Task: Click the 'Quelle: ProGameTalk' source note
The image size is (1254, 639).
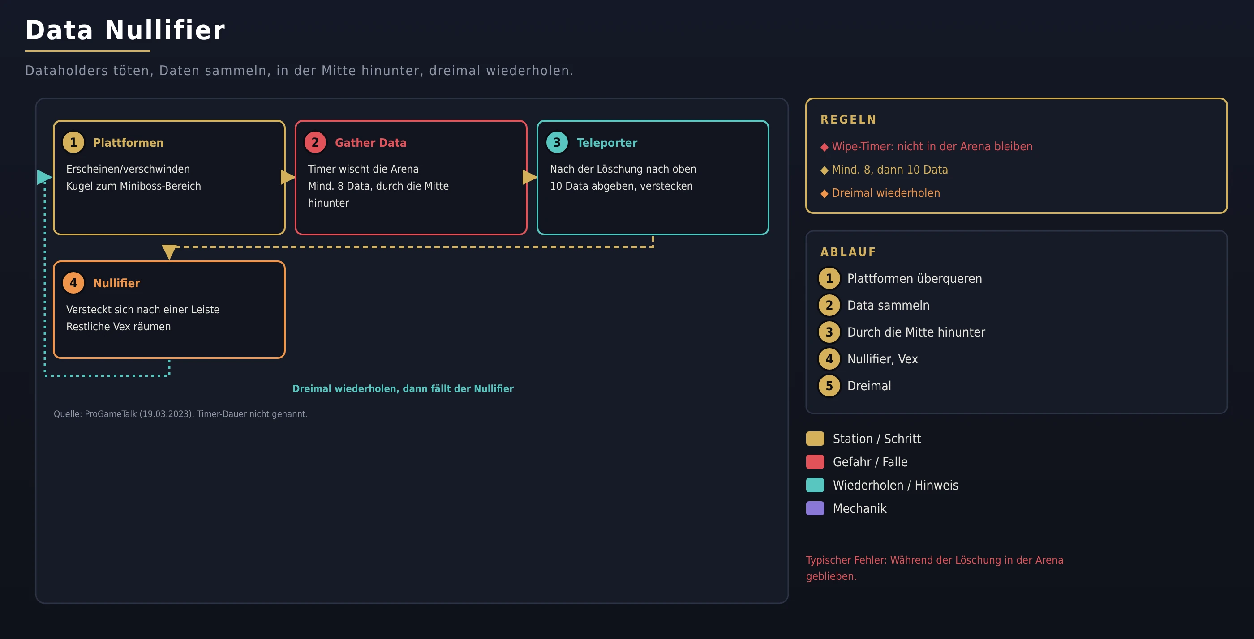Action: [x=180, y=414]
